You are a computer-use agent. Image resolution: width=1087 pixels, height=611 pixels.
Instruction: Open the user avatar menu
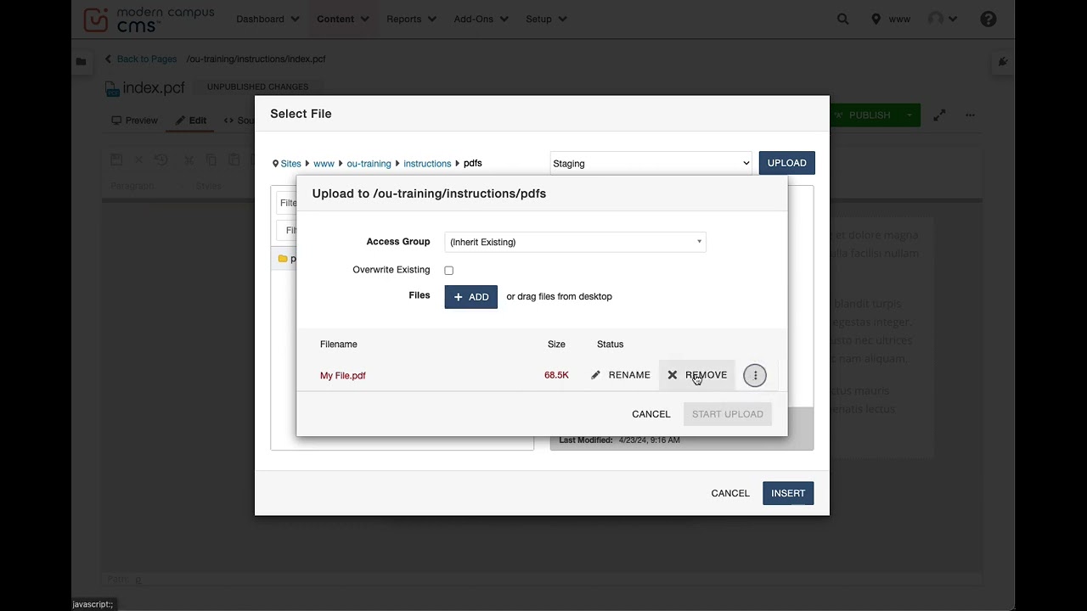(943, 19)
